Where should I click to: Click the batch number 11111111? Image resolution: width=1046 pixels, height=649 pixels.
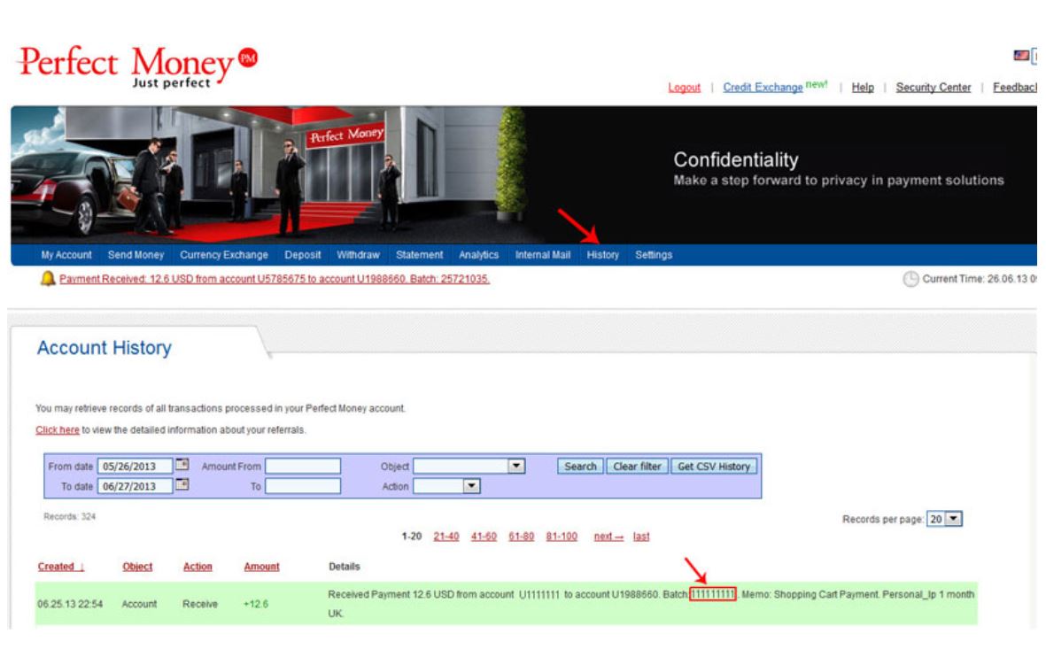(x=712, y=594)
